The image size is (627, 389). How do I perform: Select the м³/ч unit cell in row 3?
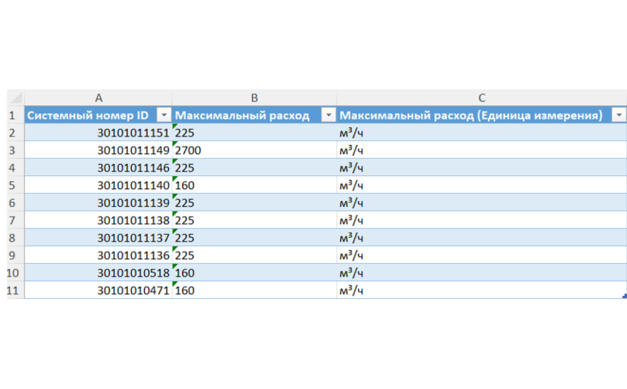click(x=481, y=150)
